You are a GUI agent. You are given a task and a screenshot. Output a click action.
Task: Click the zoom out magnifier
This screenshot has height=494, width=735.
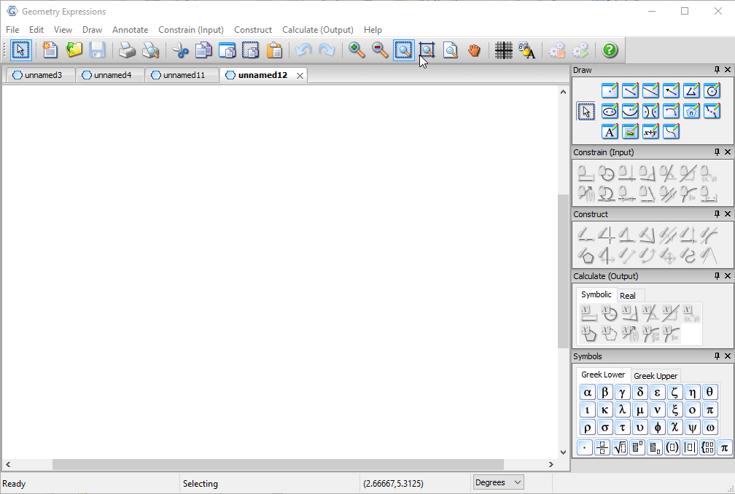point(380,50)
